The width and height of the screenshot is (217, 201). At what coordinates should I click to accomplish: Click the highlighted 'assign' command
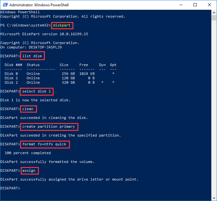tap(29, 171)
